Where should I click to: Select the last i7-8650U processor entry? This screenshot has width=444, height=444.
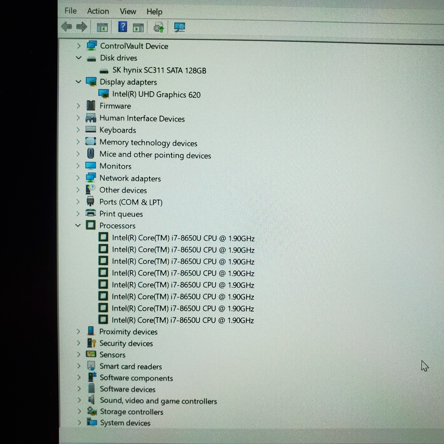coord(183,320)
